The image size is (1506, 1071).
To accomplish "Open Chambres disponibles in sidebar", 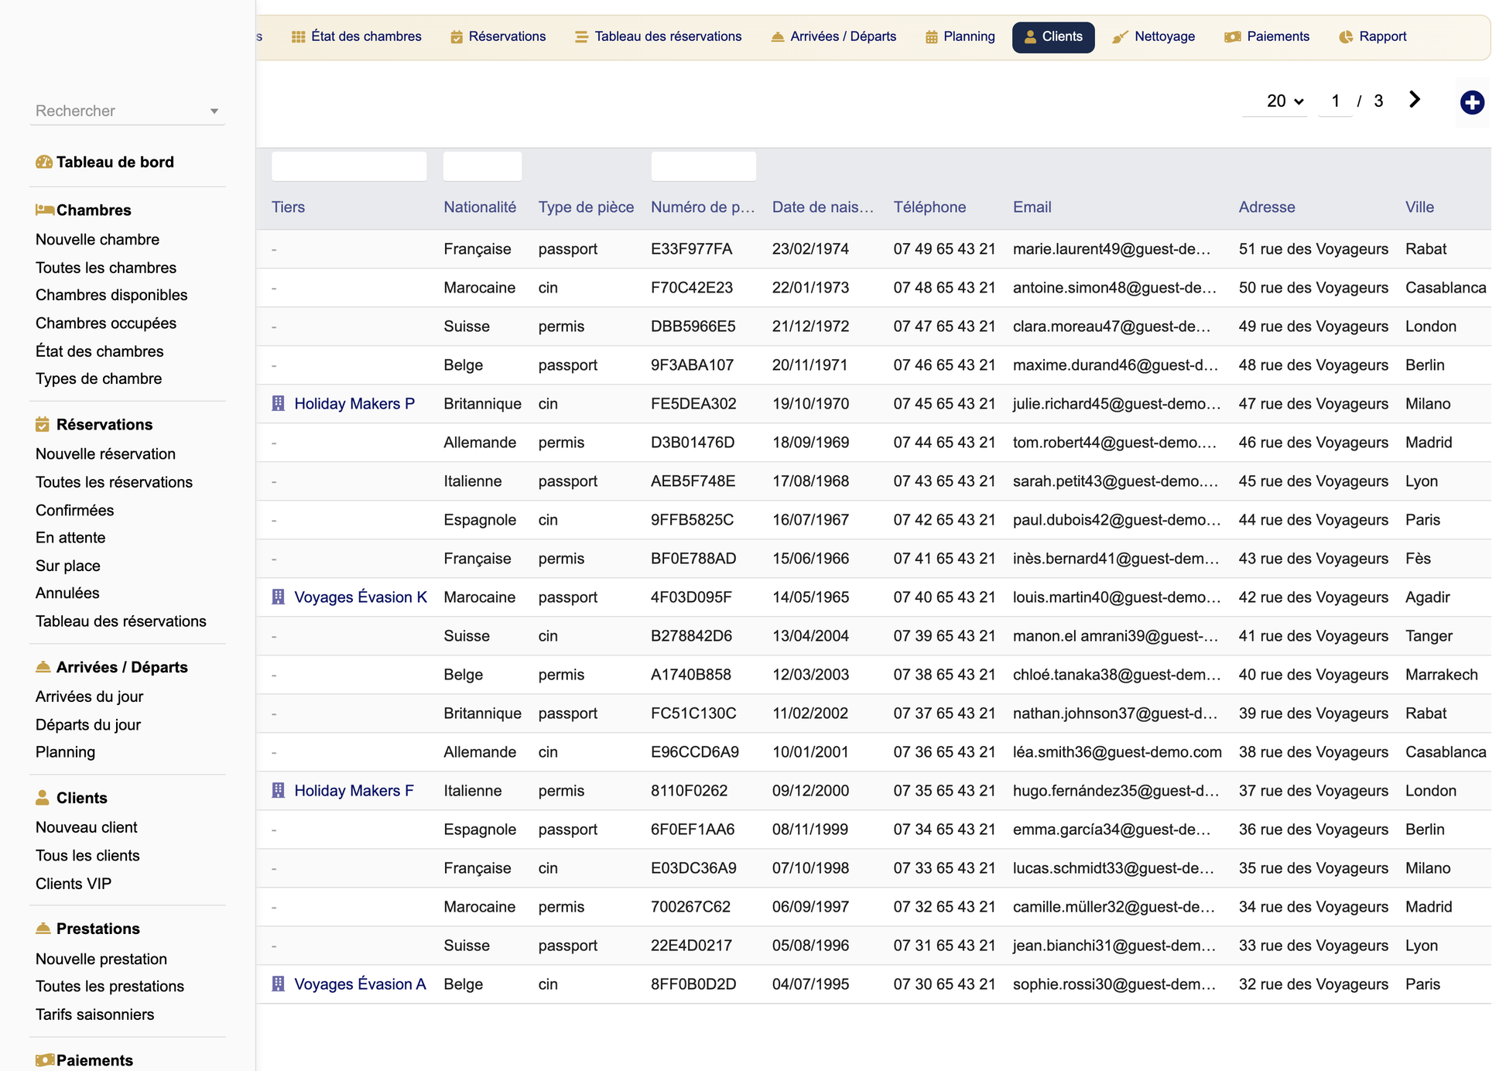I will coord(111,295).
